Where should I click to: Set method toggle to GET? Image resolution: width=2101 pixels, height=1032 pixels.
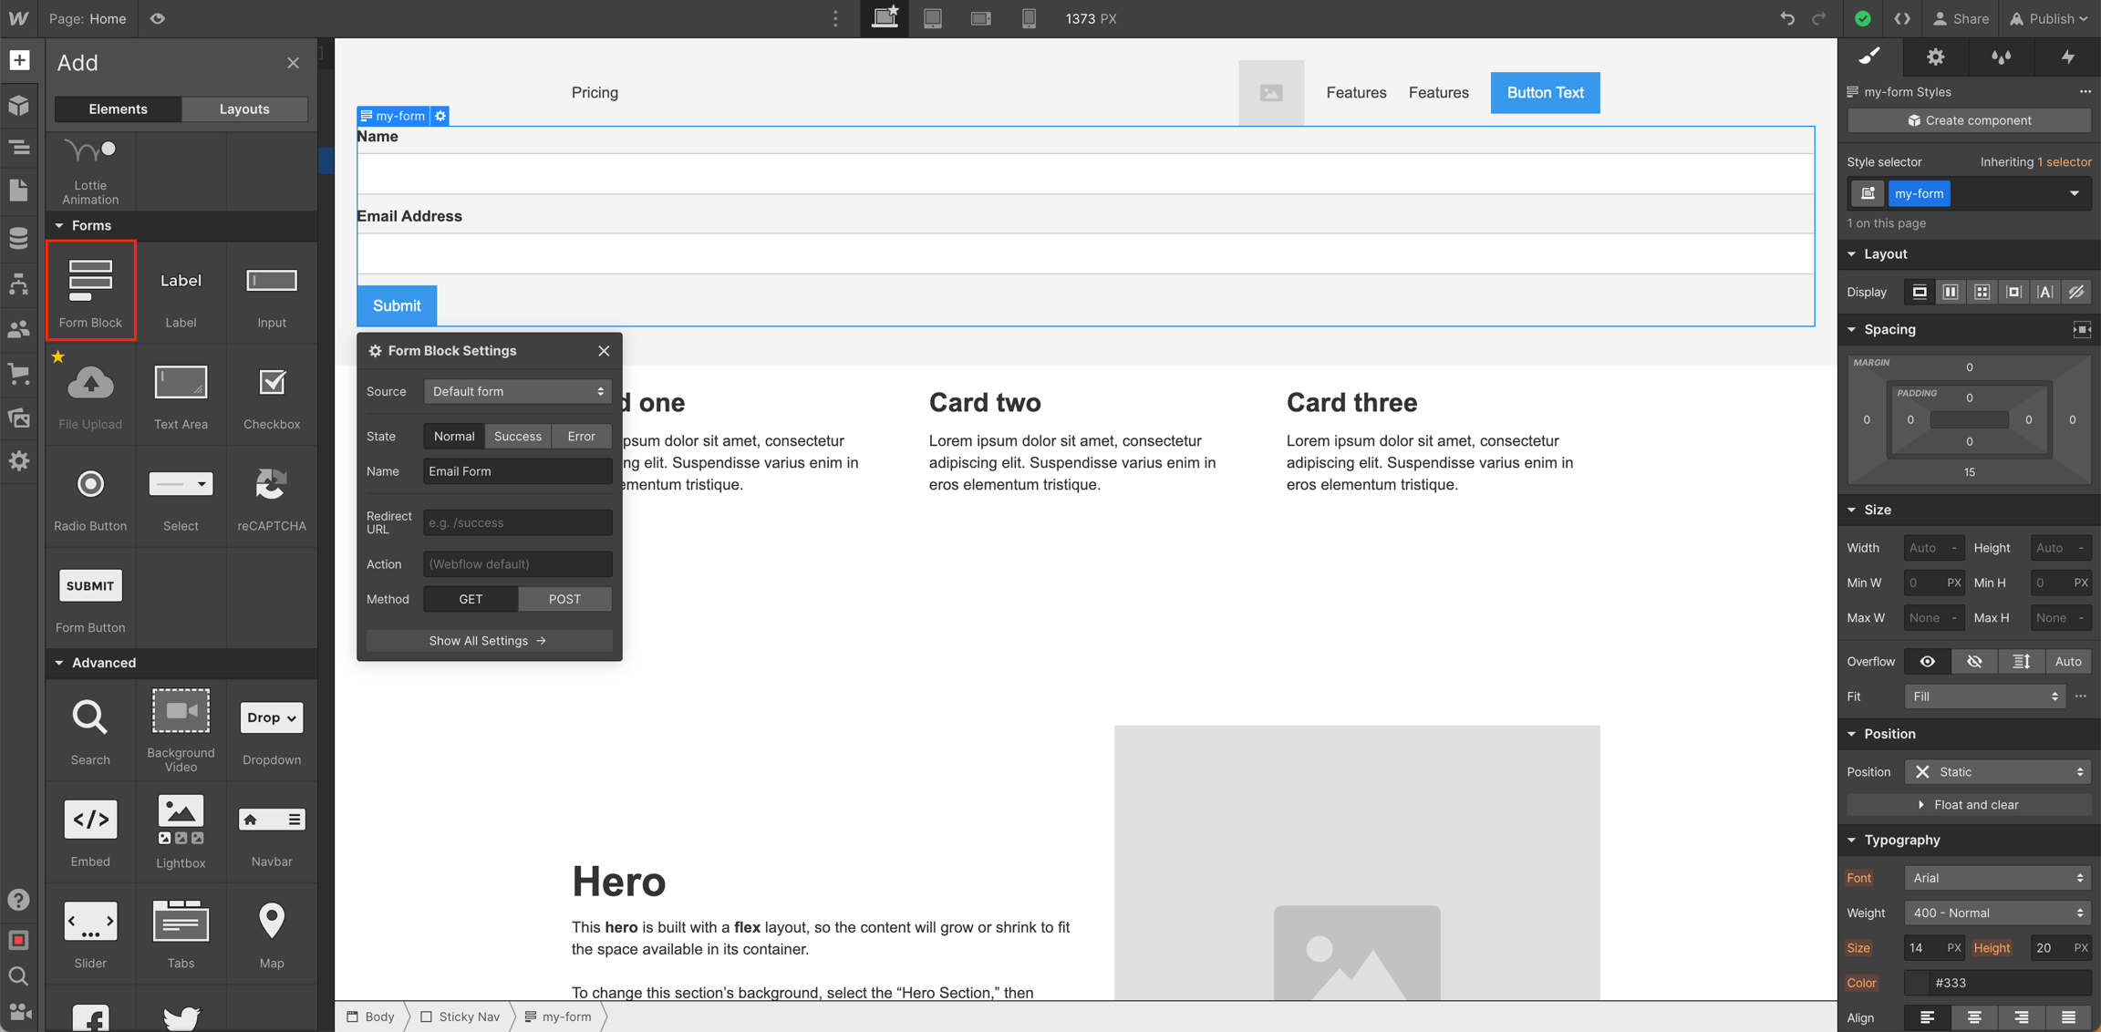tap(471, 599)
